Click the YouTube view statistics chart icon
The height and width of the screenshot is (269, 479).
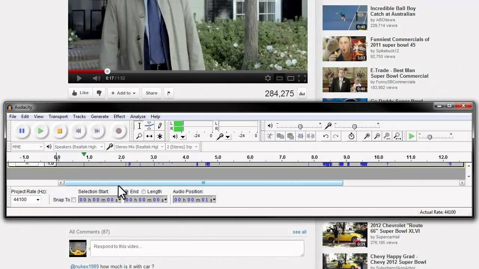pos(302,93)
